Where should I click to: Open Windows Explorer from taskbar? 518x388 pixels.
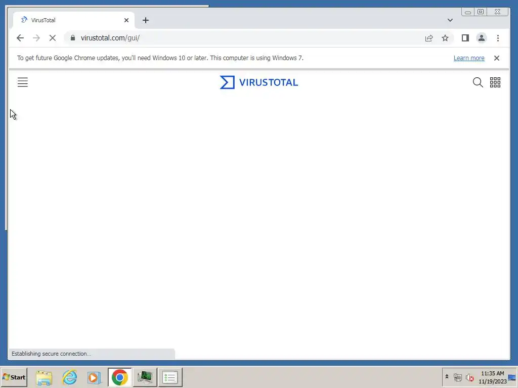coord(44,377)
